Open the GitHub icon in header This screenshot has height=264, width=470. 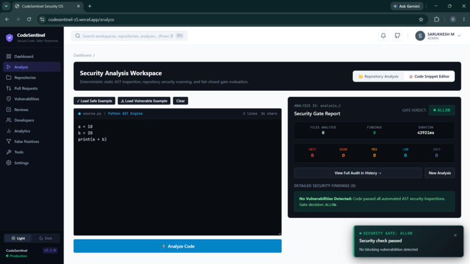(397, 36)
